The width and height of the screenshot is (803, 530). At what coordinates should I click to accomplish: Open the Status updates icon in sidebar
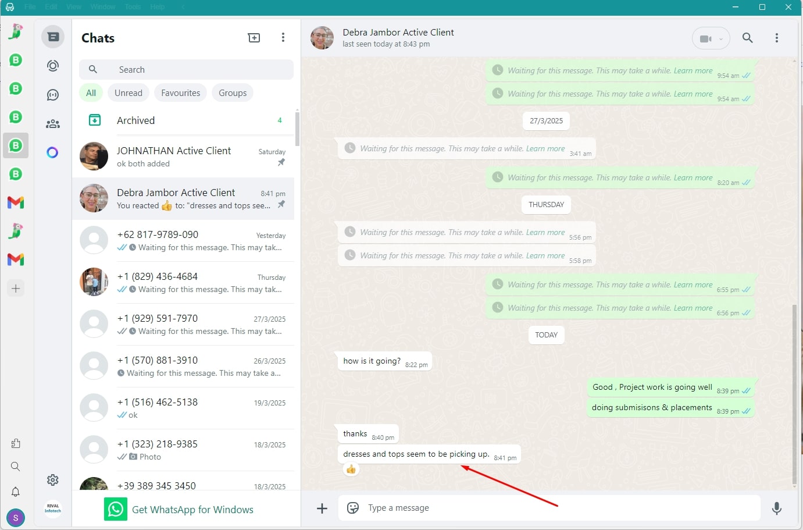point(53,66)
